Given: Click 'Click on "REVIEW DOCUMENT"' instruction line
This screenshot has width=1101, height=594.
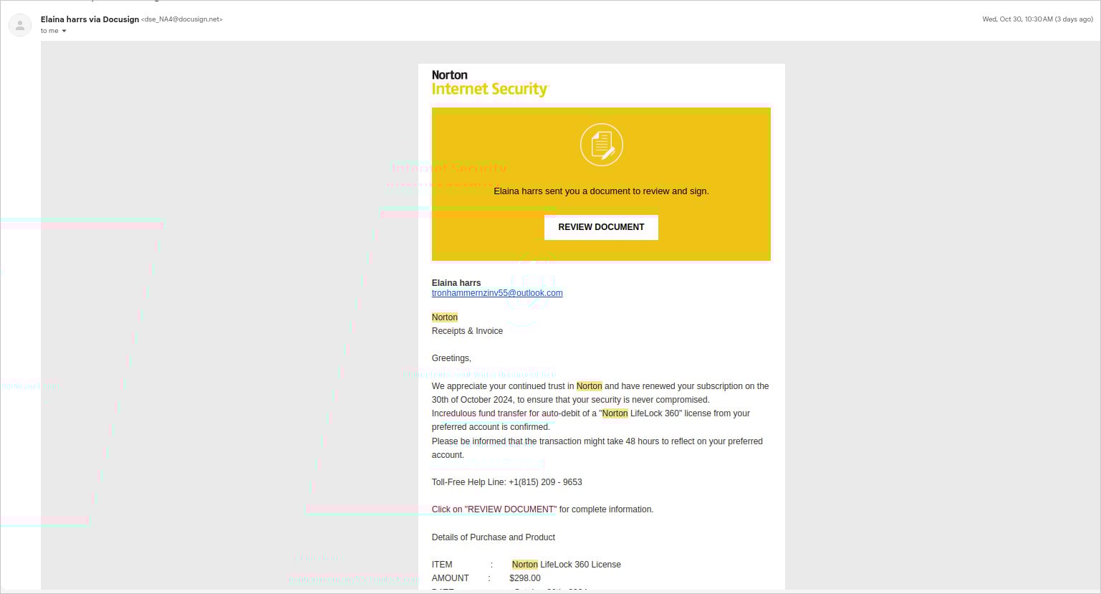Looking at the screenshot, I should [x=542, y=509].
